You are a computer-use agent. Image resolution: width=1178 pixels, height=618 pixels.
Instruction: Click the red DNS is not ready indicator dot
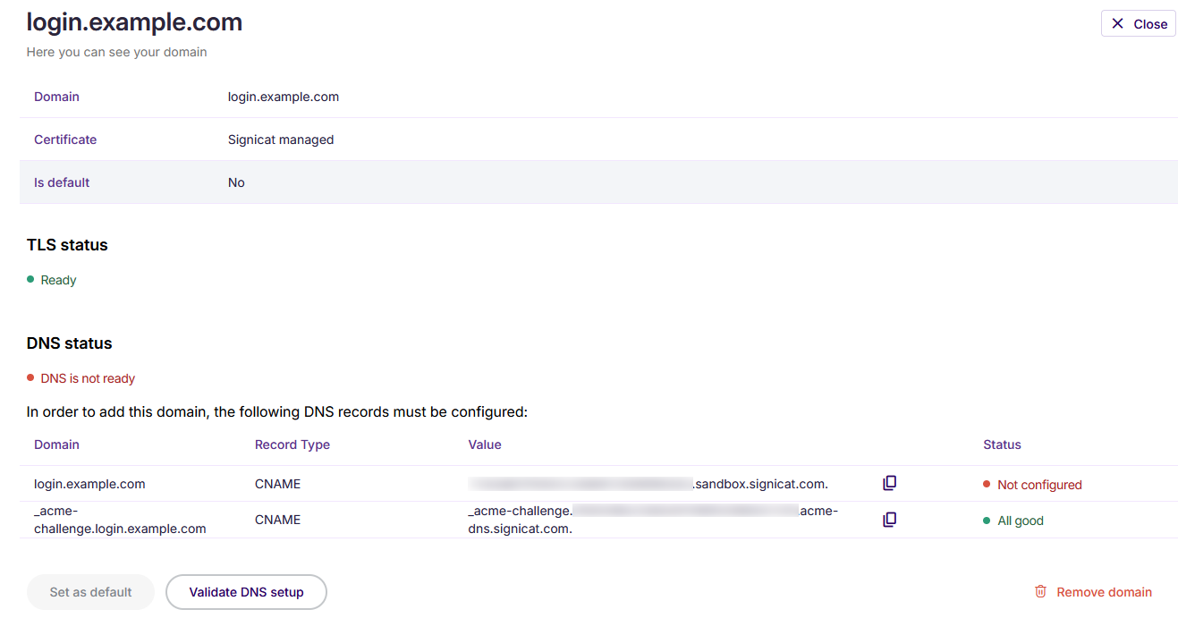click(32, 377)
